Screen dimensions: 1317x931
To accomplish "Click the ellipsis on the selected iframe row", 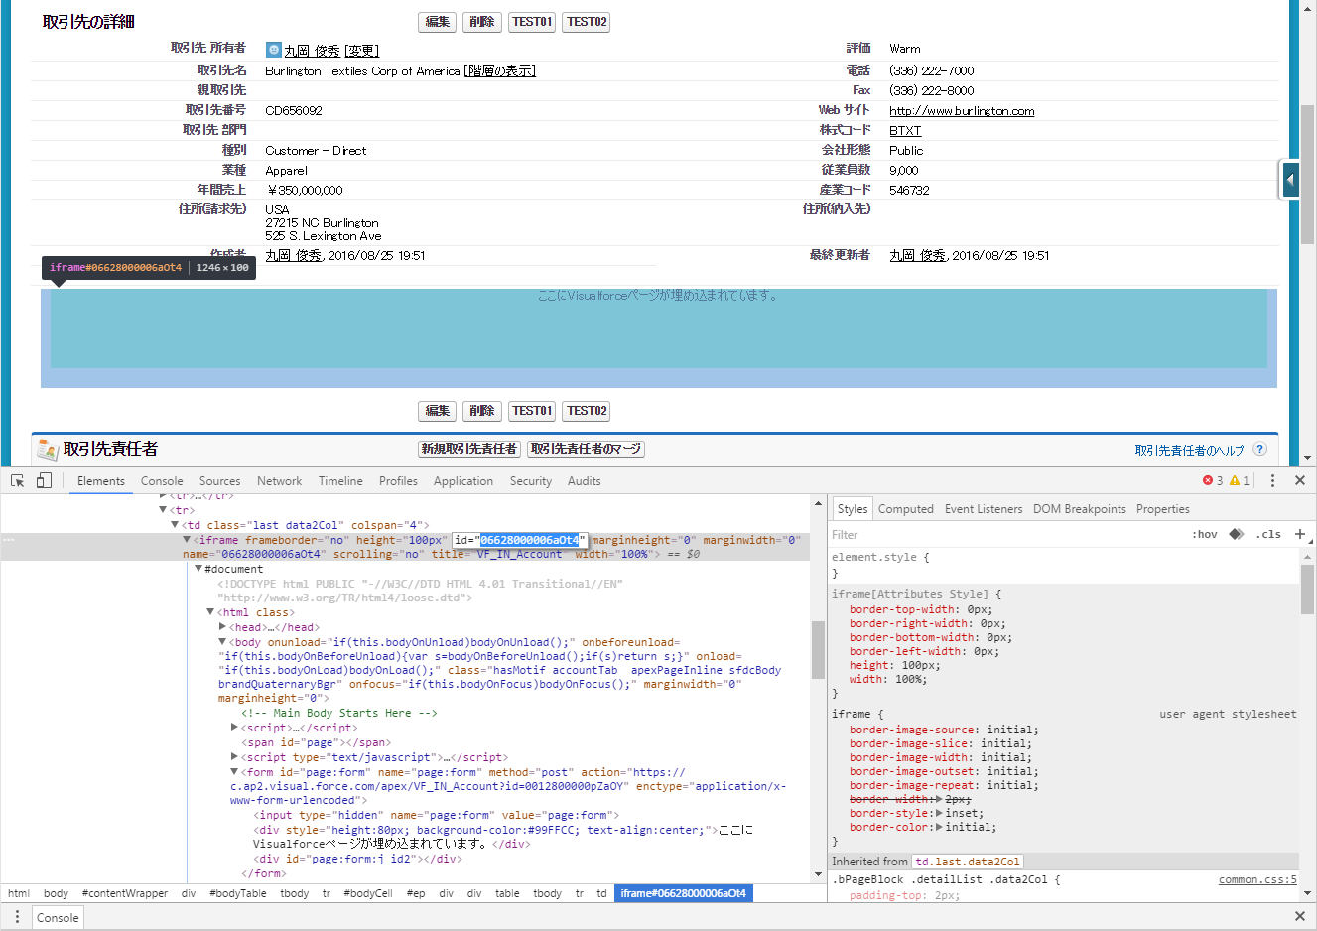I will point(9,541).
